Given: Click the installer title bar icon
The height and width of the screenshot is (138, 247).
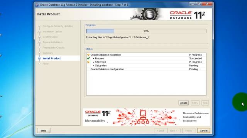Looking at the screenshot, I should tap(37, 5).
